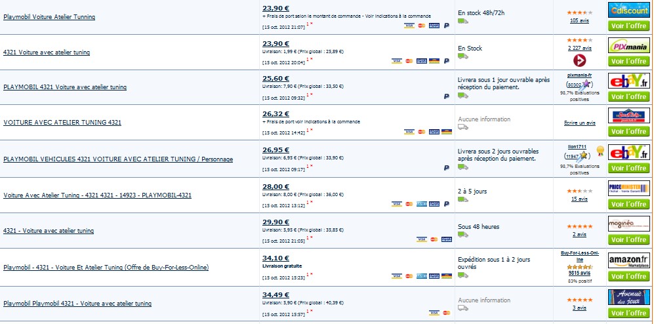Click the American Express icon in the 28,00 € row
654x324 pixels.
(422, 204)
